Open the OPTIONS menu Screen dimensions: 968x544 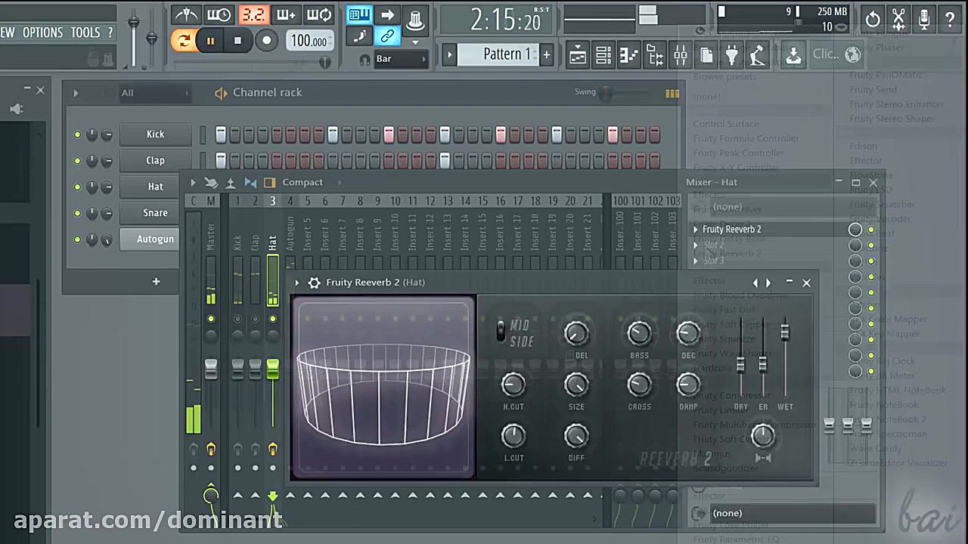coord(42,32)
